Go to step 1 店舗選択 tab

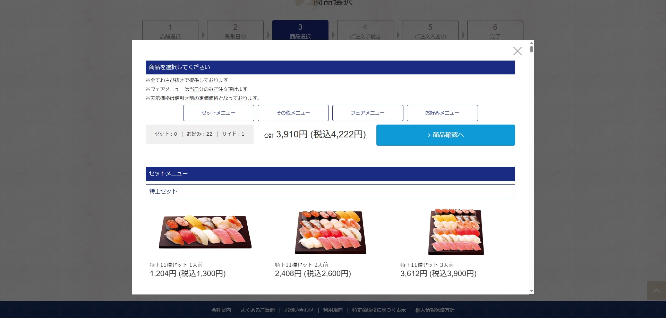click(170, 30)
